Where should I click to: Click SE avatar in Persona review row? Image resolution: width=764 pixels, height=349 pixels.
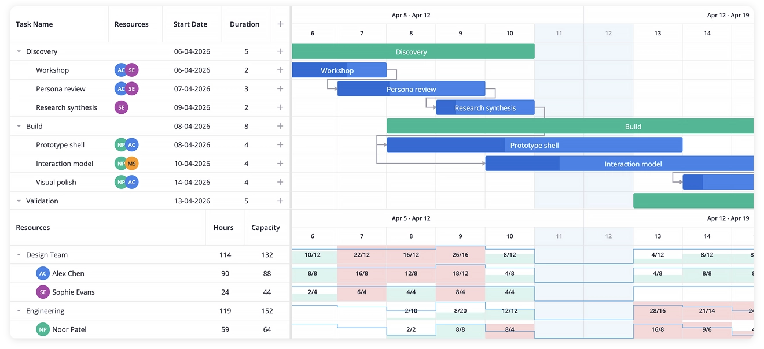click(x=132, y=89)
